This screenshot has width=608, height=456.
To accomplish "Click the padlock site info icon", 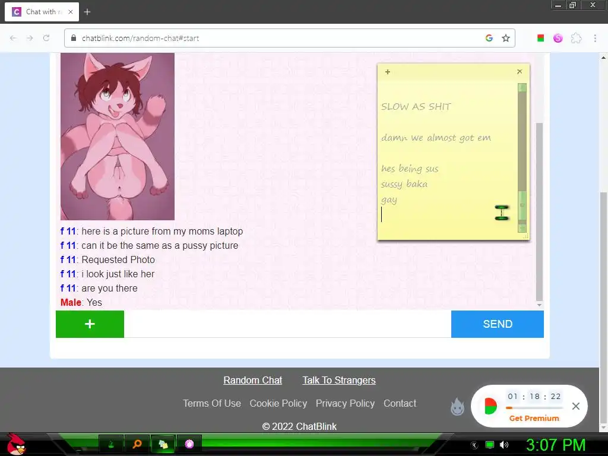I will pyautogui.click(x=73, y=38).
